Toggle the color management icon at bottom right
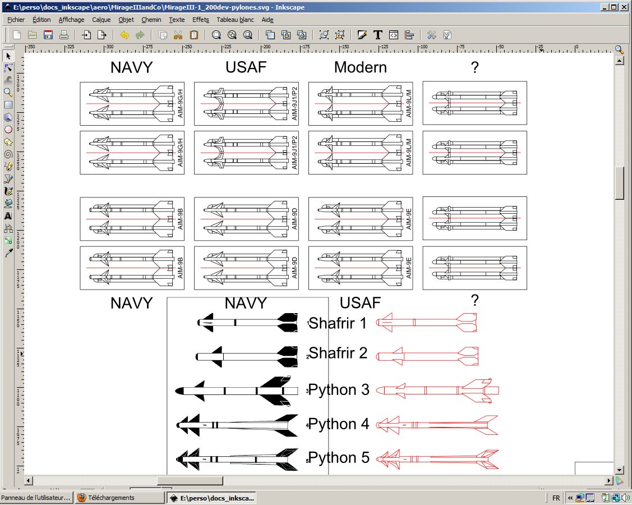Screen dimensions: 632x505 (x=619, y=481)
